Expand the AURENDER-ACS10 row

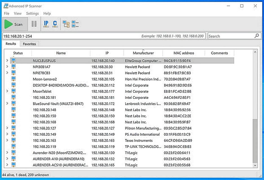click(x=7, y=165)
